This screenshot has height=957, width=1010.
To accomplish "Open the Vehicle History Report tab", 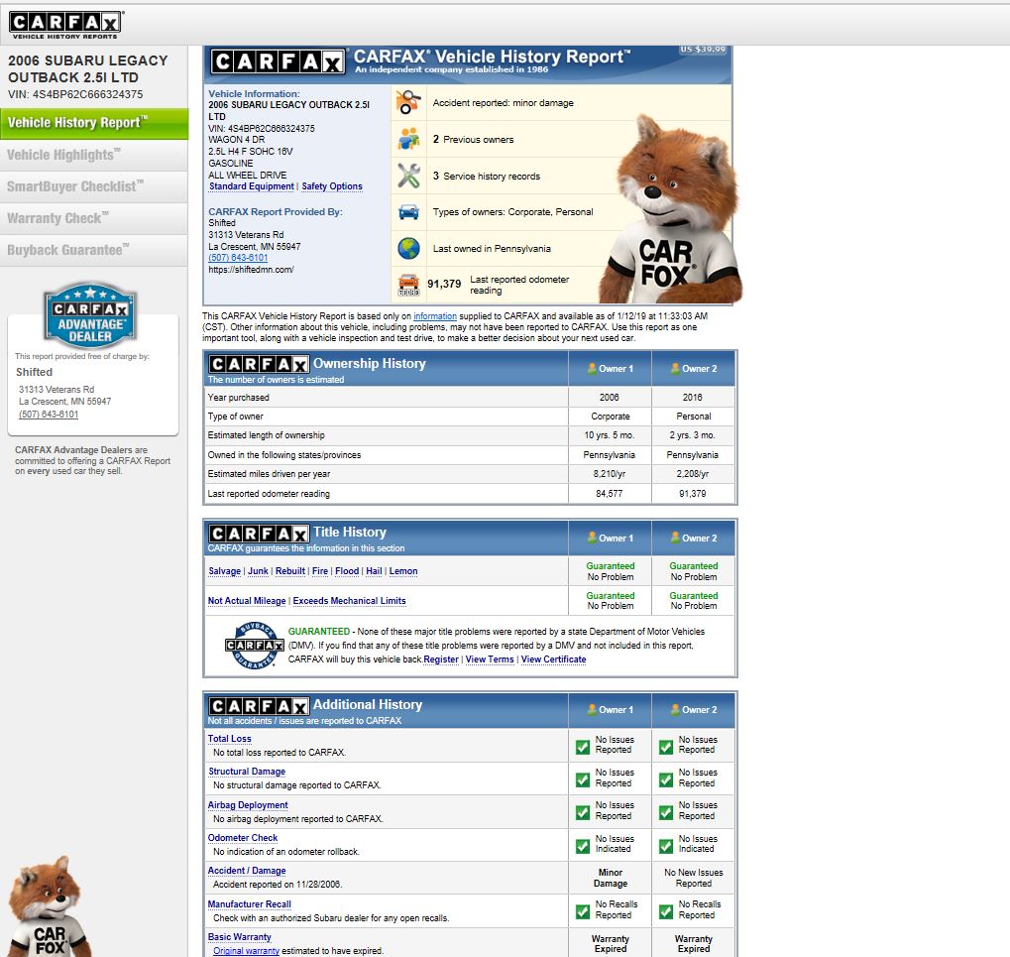I will [94, 123].
